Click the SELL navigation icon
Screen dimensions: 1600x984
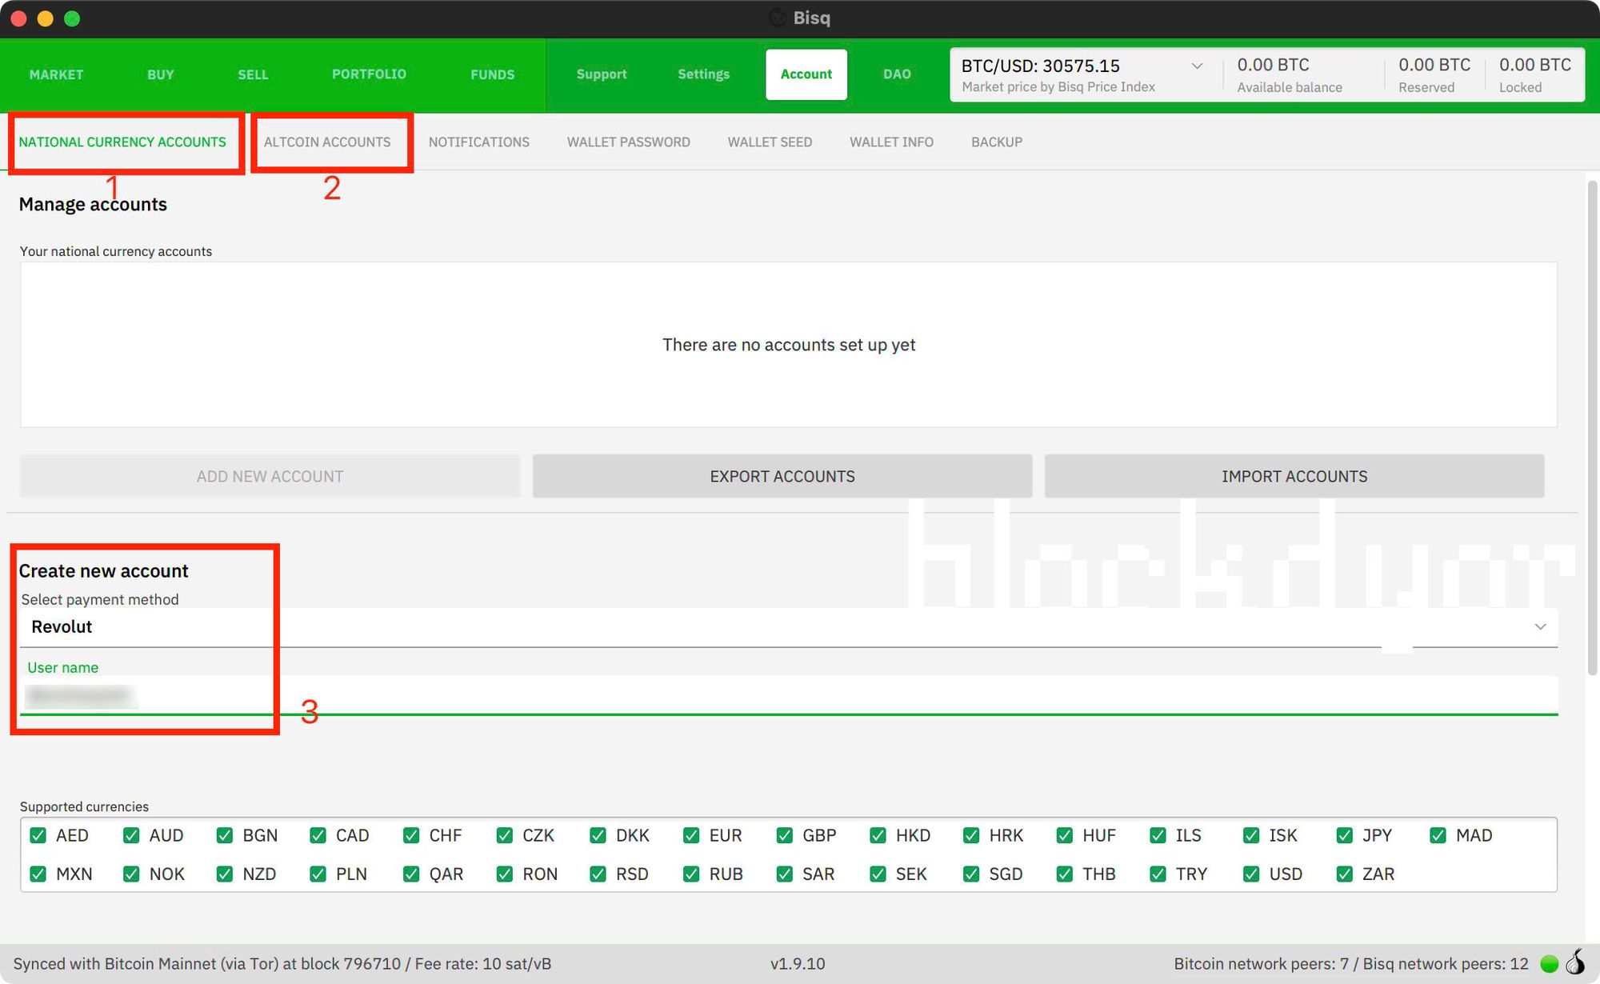coord(253,74)
